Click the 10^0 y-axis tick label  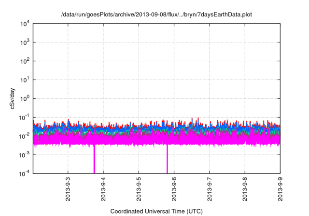25,98
